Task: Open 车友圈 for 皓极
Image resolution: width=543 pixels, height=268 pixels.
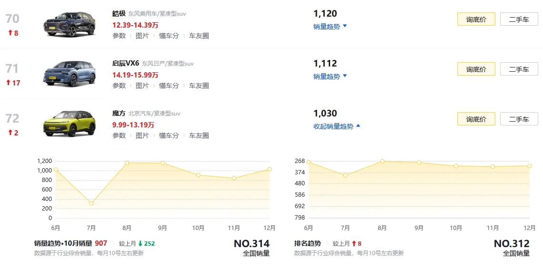Action: click(x=199, y=36)
